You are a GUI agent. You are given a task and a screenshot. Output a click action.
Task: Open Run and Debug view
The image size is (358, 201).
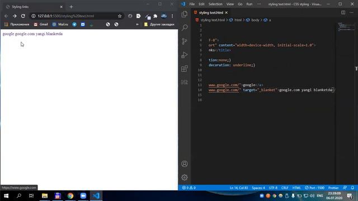[x=185, y=55]
